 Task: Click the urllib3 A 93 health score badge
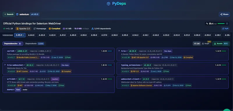[x=107, y=79]
